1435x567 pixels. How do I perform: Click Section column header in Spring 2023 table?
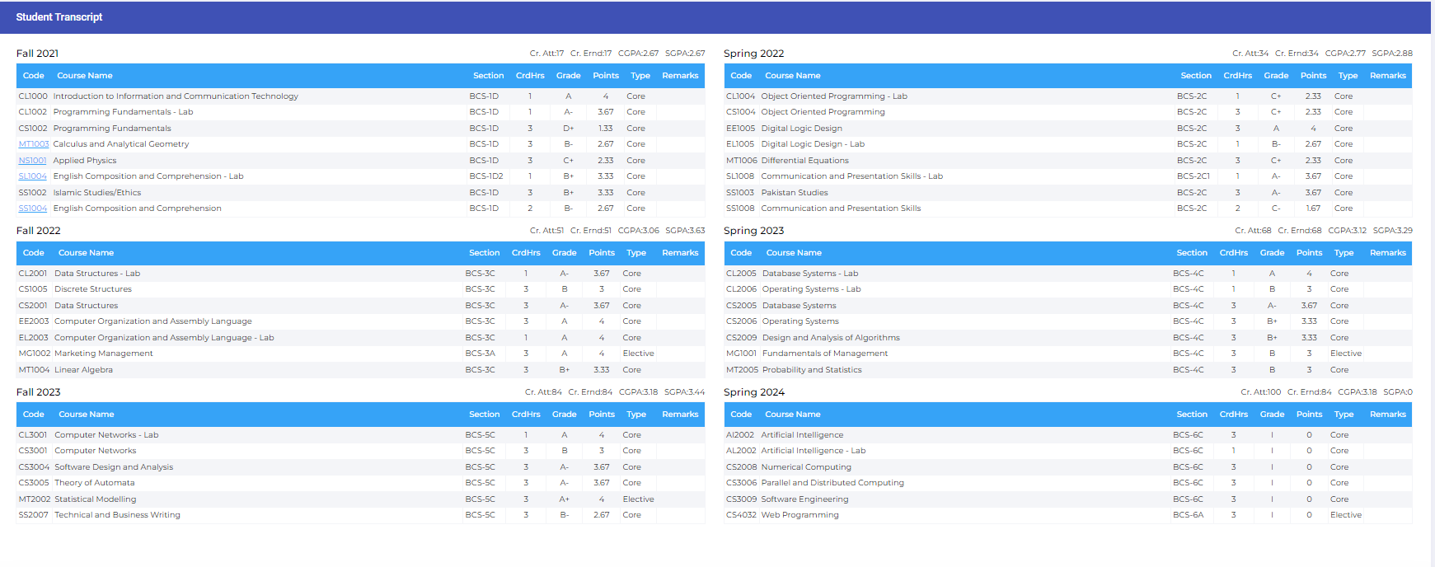tap(1191, 253)
